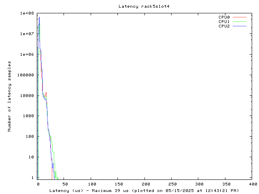Click the x-axis tick label 350
The height and width of the screenshot is (194, 259).
click(226, 184)
